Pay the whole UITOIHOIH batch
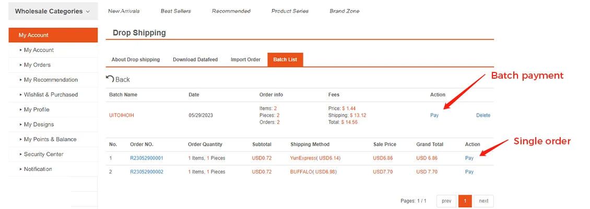 click(x=434, y=115)
